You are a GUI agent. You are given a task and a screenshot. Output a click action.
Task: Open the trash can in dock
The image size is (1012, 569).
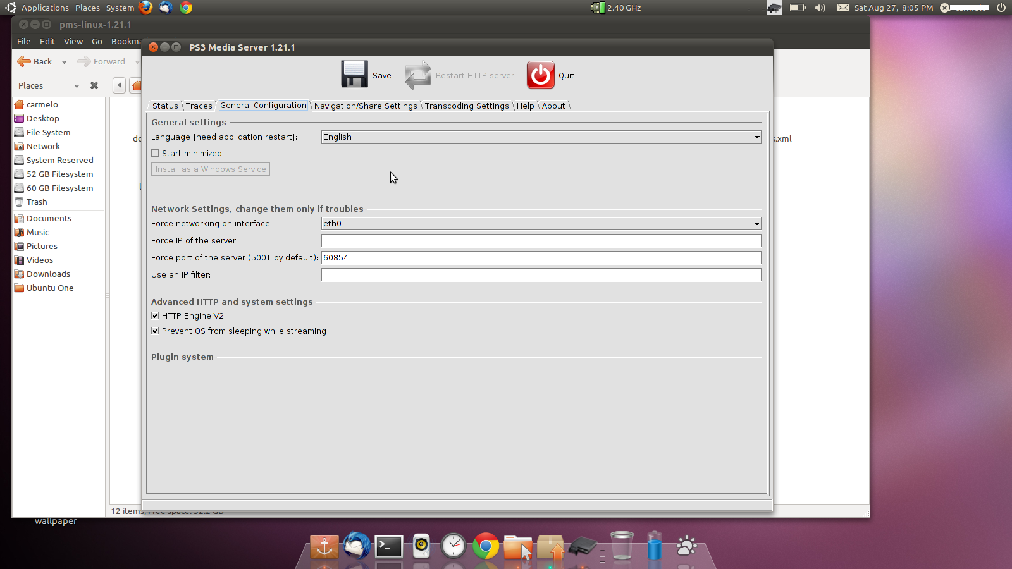pos(622,545)
